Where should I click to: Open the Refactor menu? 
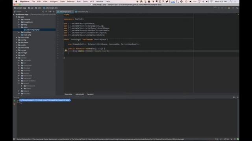pos(71,2)
